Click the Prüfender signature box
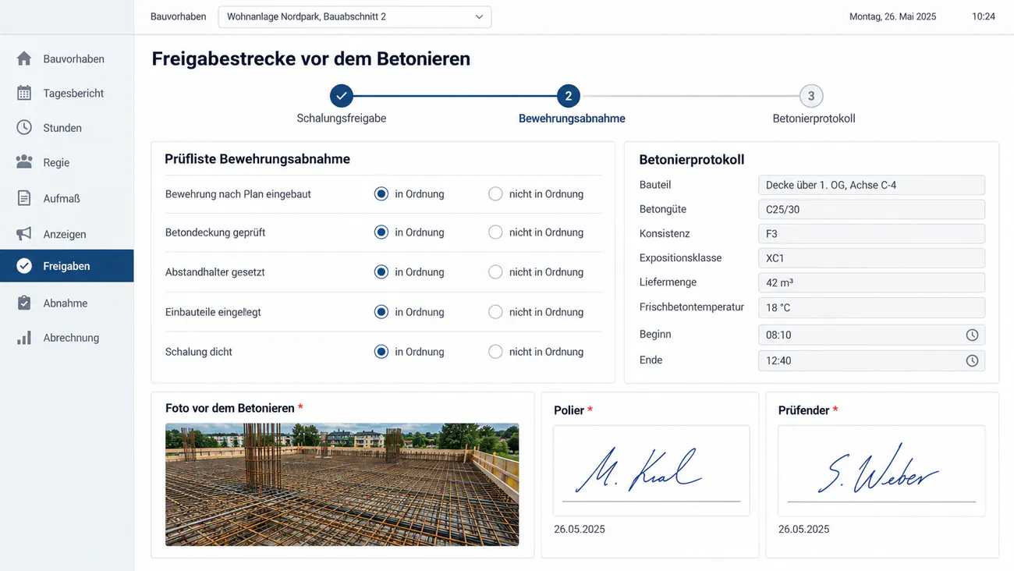Screen dimensions: 1014x571 [881, 470]
